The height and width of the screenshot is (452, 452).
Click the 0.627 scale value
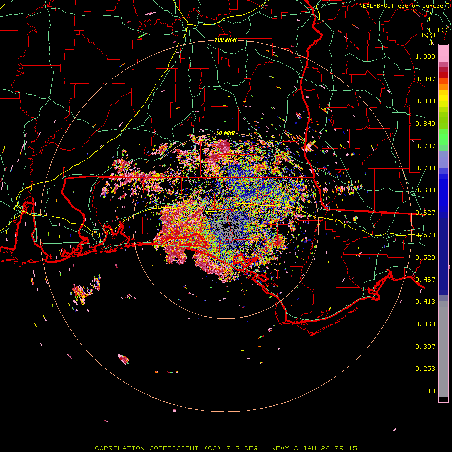(x=425, y=212)
